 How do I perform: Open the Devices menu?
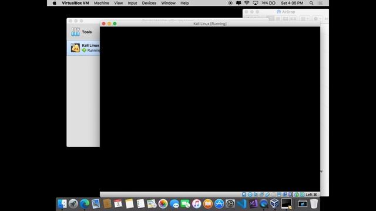[149, 3]
